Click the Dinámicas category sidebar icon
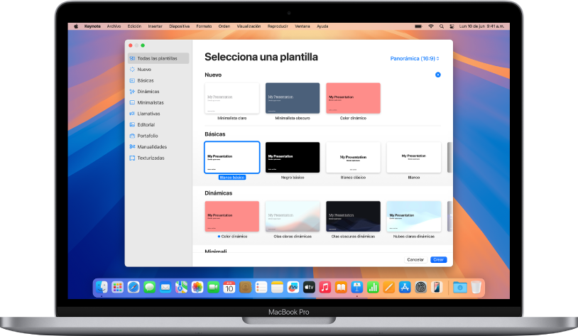 pyautogui.click(x=132, y=92)
